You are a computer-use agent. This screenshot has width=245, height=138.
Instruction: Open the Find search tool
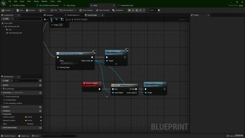point(54,10)
